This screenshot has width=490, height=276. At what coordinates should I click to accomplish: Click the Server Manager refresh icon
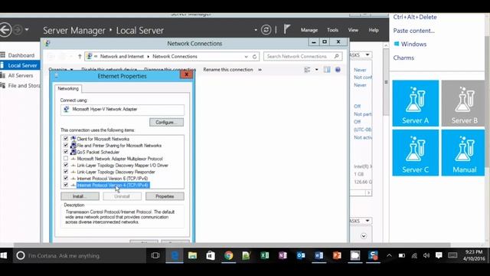click(266, 30)
